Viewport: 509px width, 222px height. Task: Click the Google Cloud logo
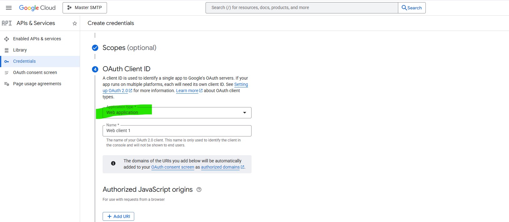(x=37, y=8)
